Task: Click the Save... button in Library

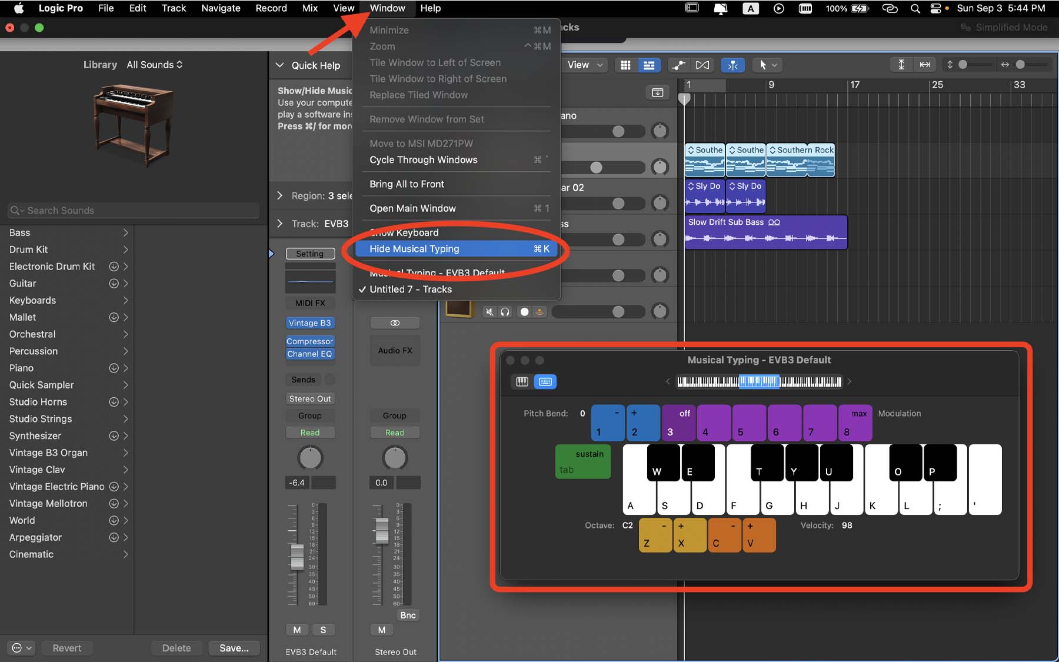Action: [234, 648]
